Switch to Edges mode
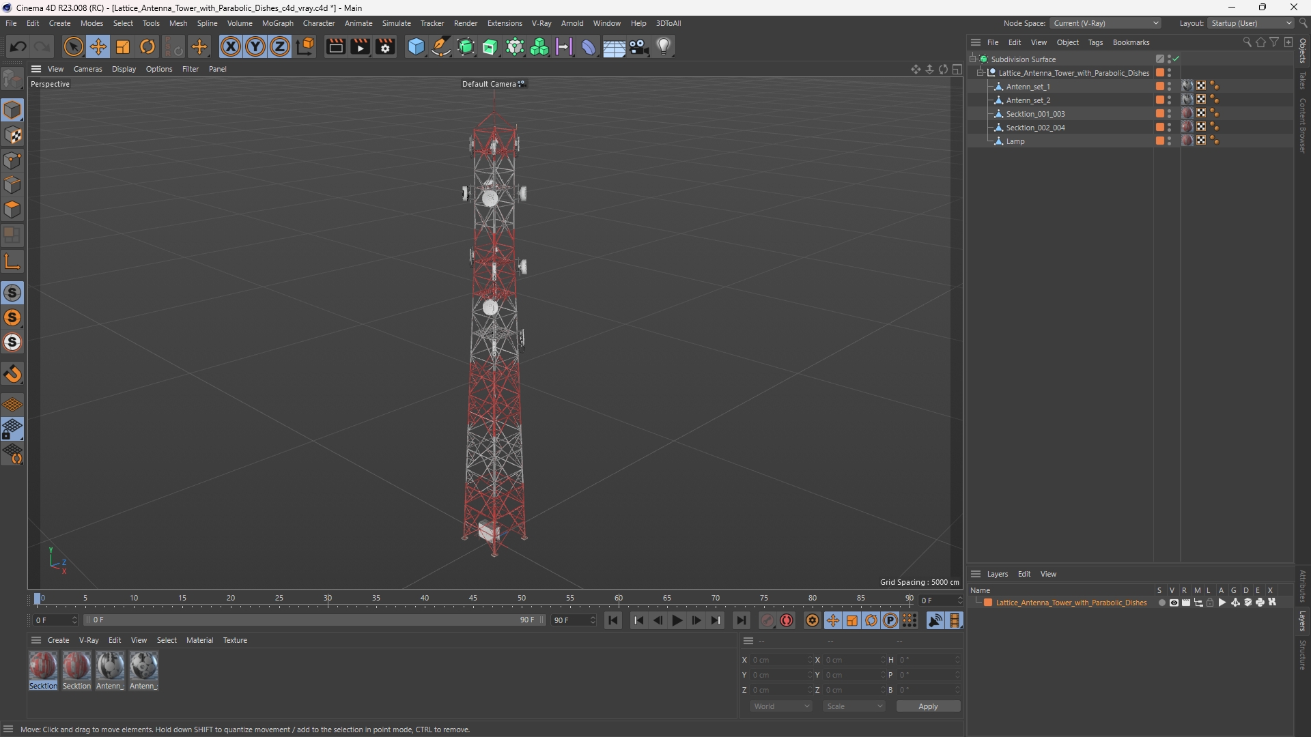 (12, 185)
